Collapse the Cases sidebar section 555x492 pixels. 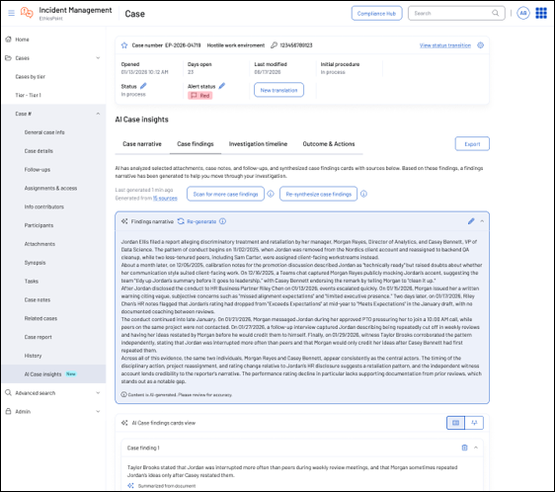[x=98, y=57]
